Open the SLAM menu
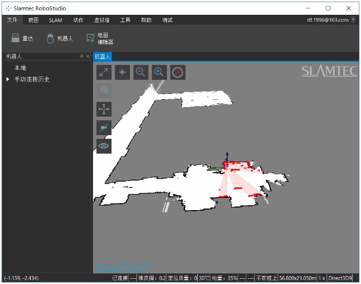Image resolution: width=361 pixels, height=284 pixels. pos(55,20)
